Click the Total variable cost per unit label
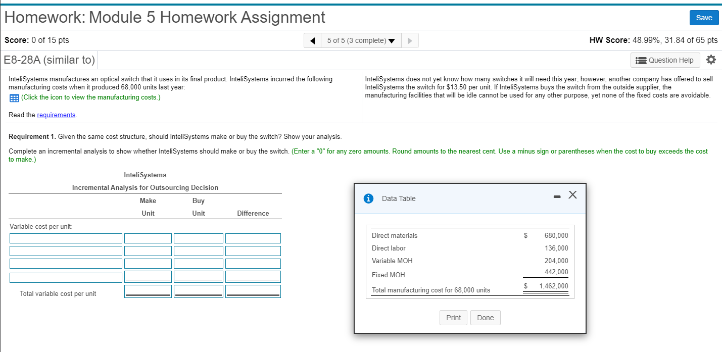The image size is (722, 352). coord(58,293)
